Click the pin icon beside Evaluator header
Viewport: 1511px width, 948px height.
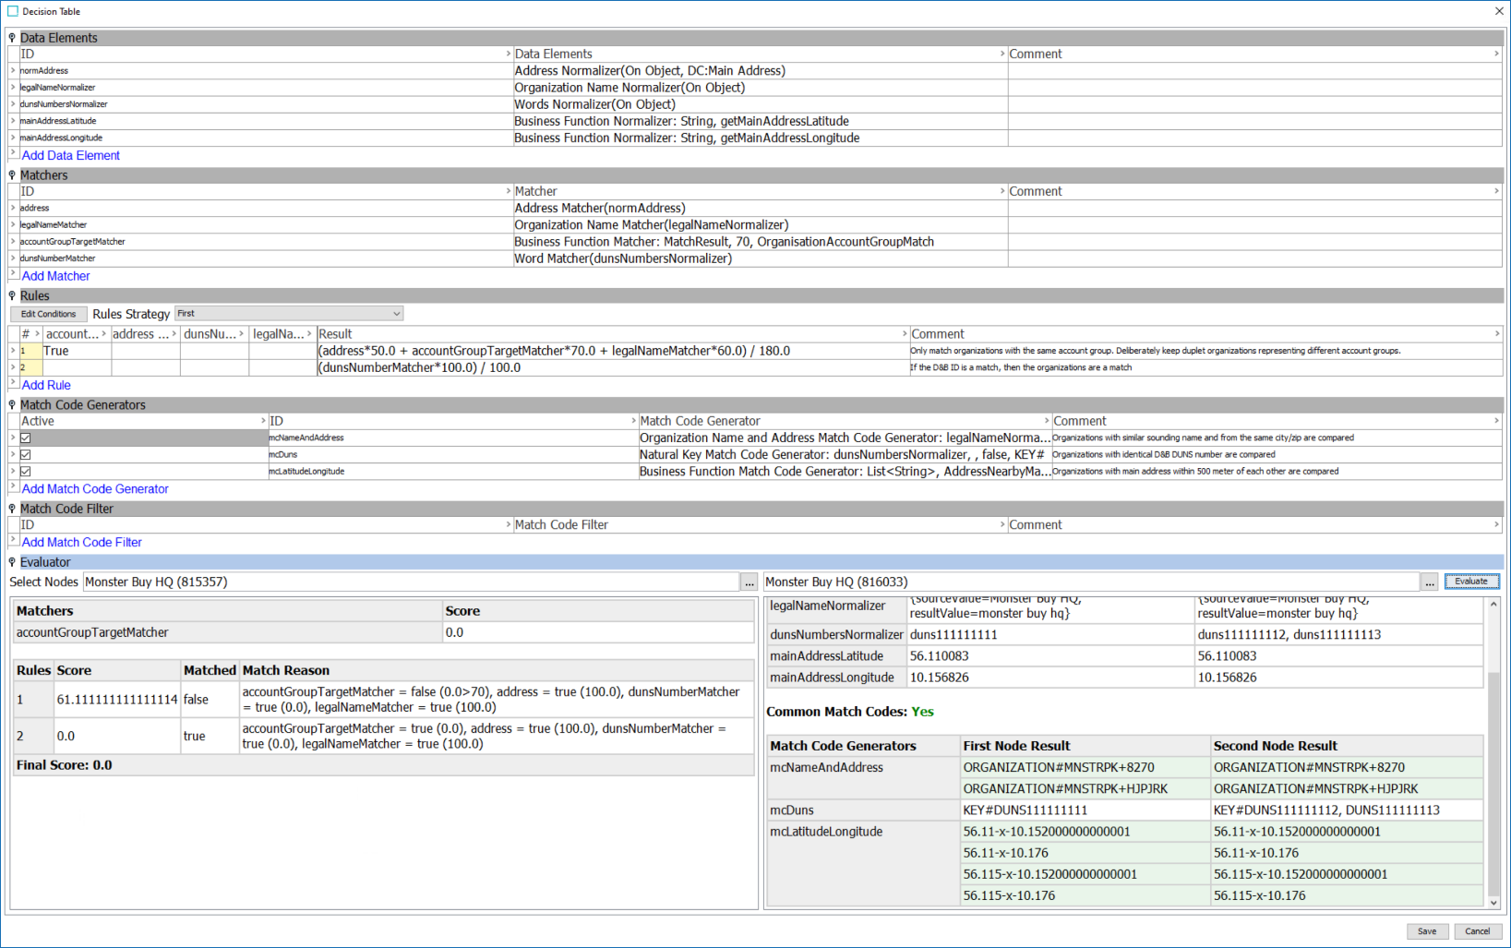click(x=12, y=562)
